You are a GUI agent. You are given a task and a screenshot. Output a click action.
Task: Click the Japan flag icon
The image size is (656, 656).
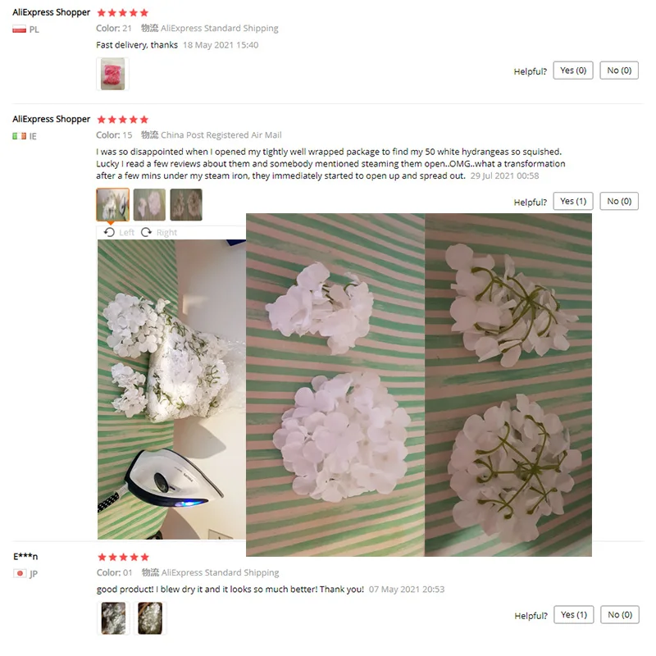coord(20,573)
